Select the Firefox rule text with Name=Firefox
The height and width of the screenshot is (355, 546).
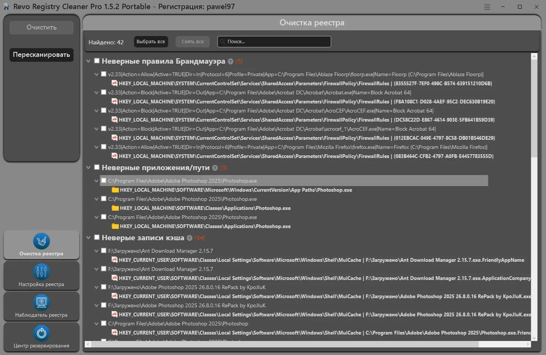click(298, 147)
